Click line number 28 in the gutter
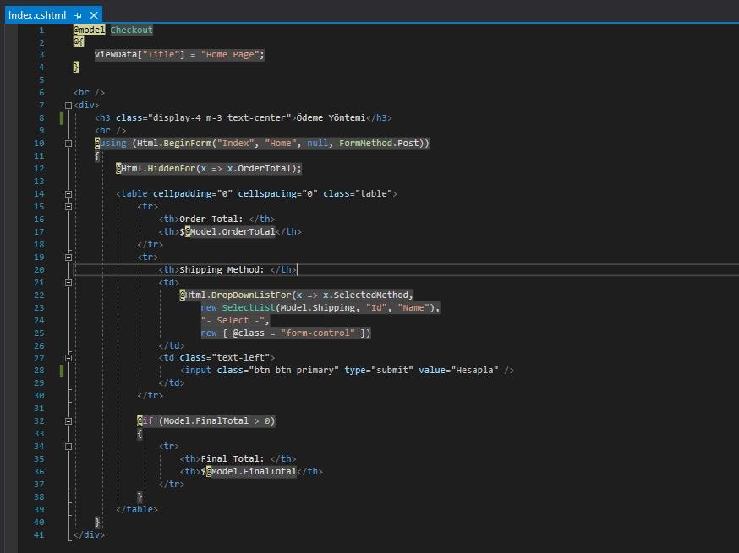 [x=39, y=371]
